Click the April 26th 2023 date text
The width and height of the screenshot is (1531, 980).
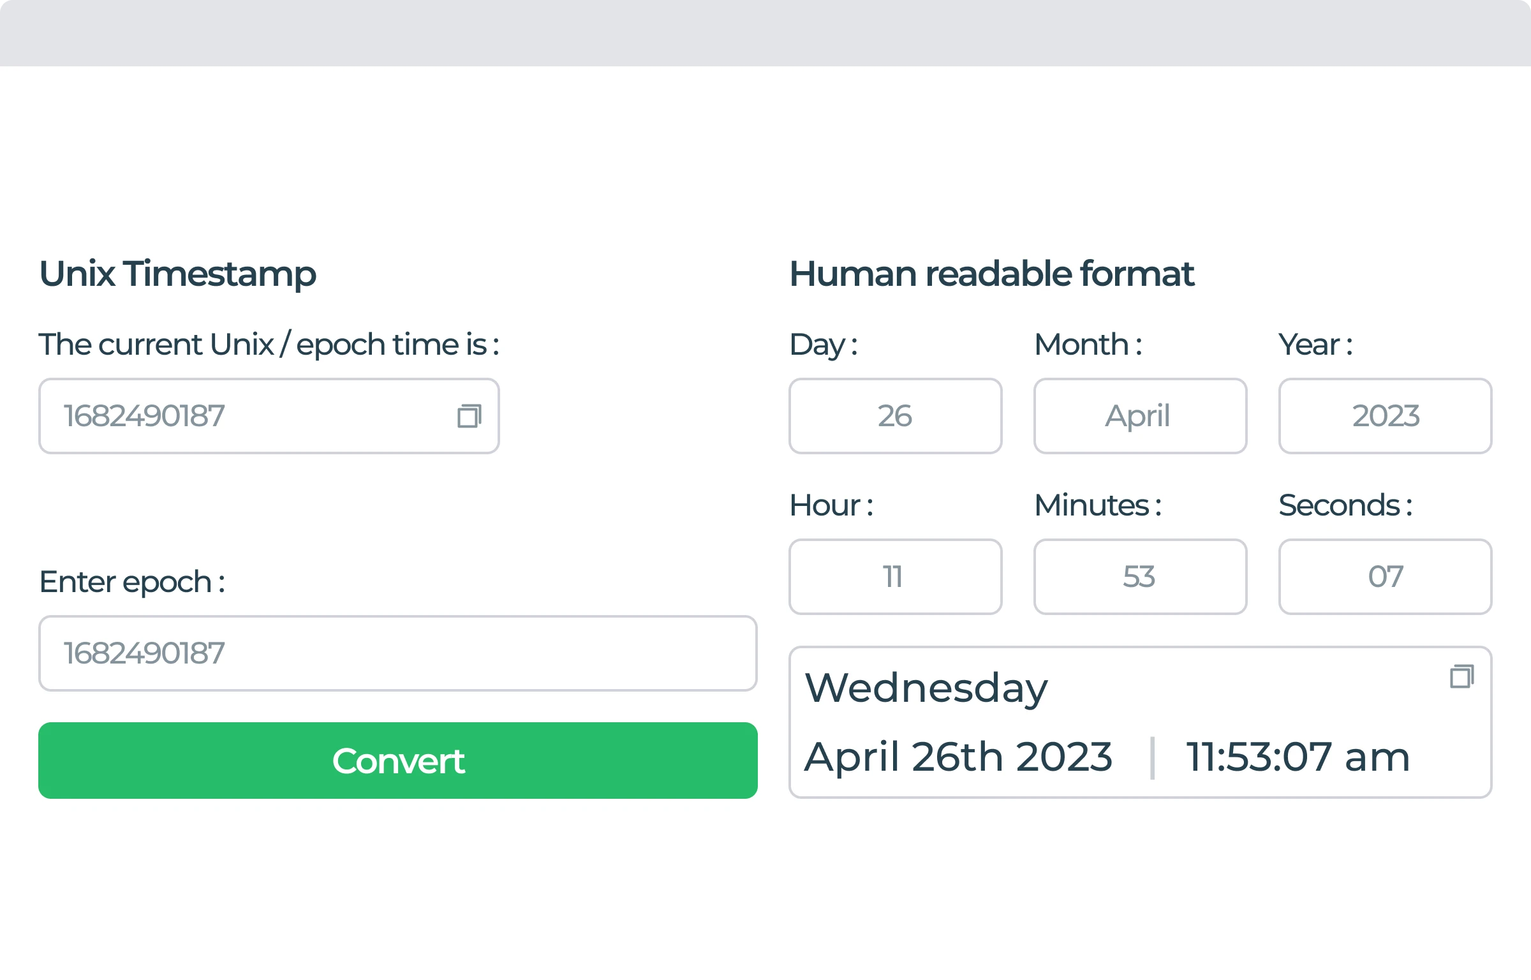click(x=959, y=758)
